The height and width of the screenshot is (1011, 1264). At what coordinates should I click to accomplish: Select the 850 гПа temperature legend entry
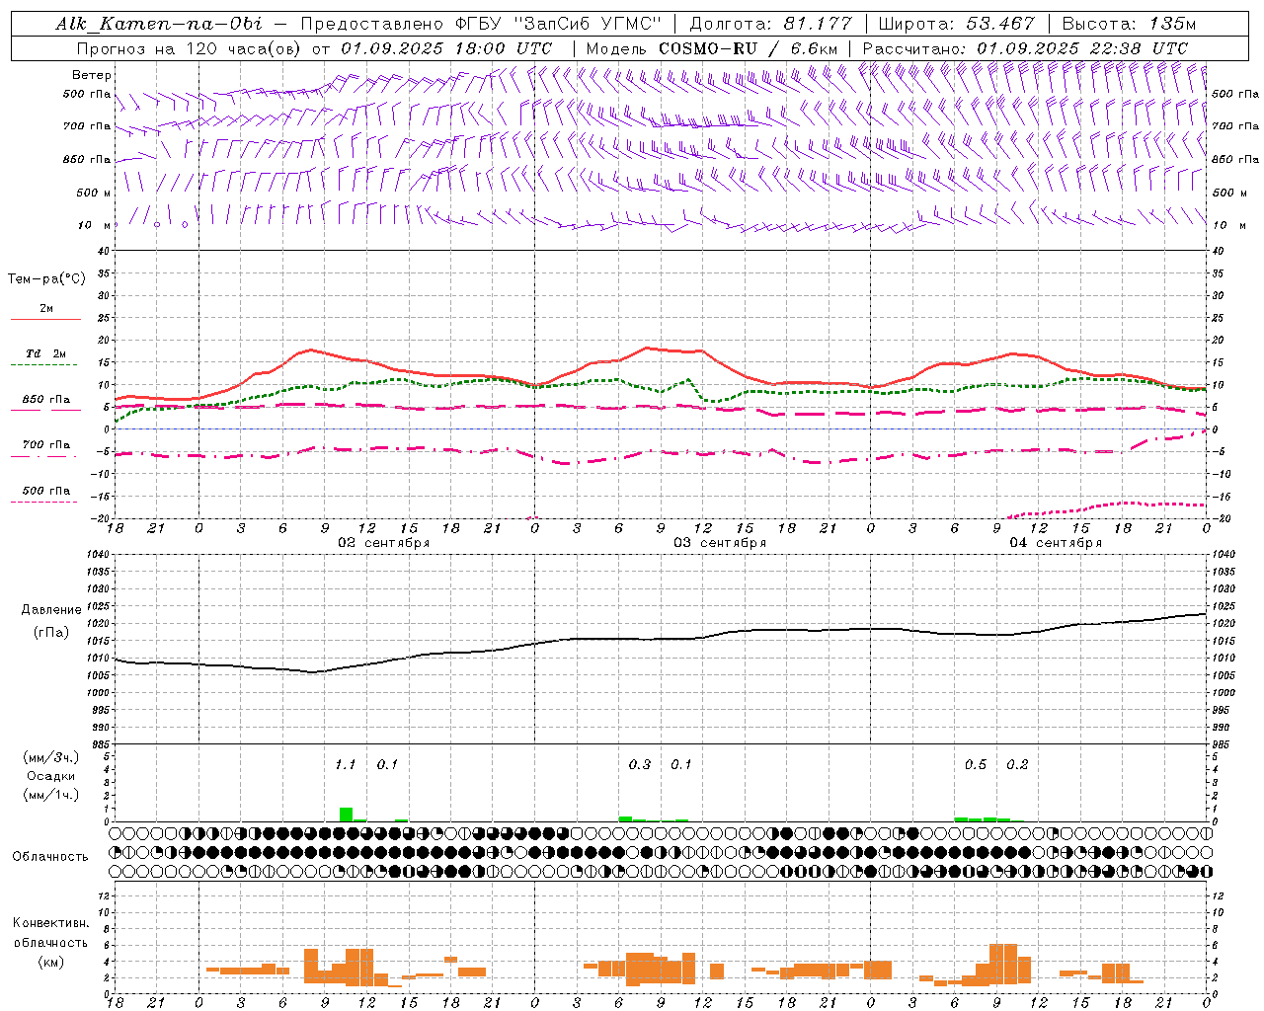tap(46, 400)
